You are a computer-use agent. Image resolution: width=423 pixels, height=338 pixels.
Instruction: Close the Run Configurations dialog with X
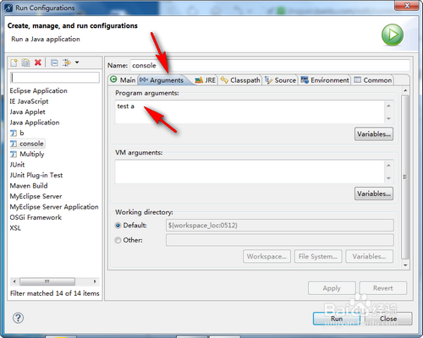click(407, 6)
